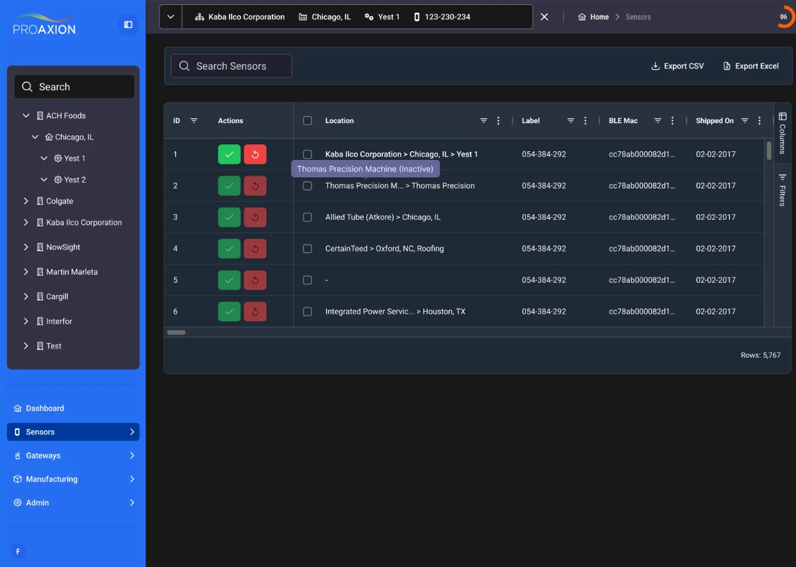Click the table horizontal scrollbar thumb
Image resolution: width=796 pixels, height=567 pixels.
click(176, 332)
